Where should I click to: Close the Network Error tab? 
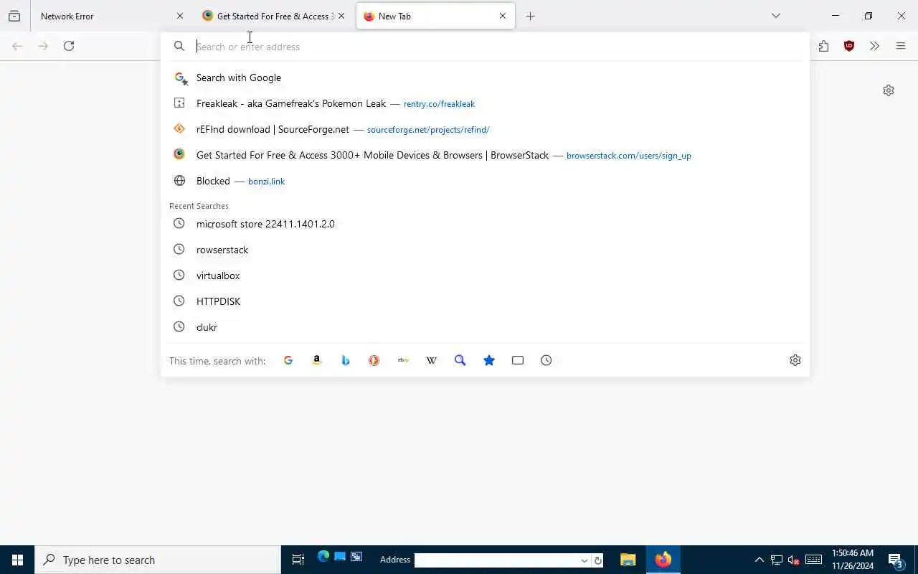pos(180,16)
